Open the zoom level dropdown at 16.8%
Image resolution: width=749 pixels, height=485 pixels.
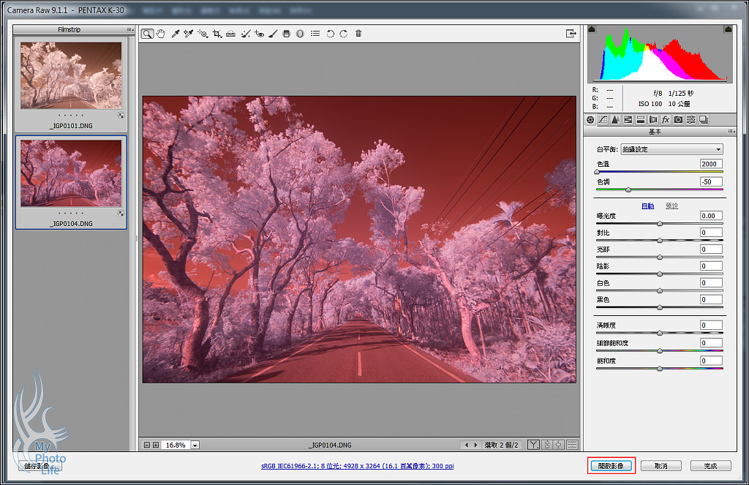pos(195,445)
